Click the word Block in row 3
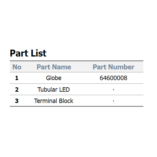 (66, 101)
